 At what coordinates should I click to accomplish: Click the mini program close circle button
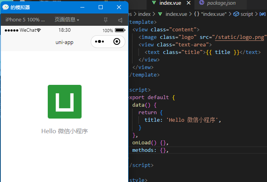[117, 42]
